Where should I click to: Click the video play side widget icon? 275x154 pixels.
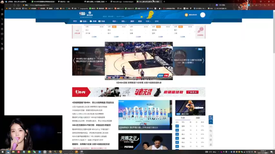pos(211,126)
